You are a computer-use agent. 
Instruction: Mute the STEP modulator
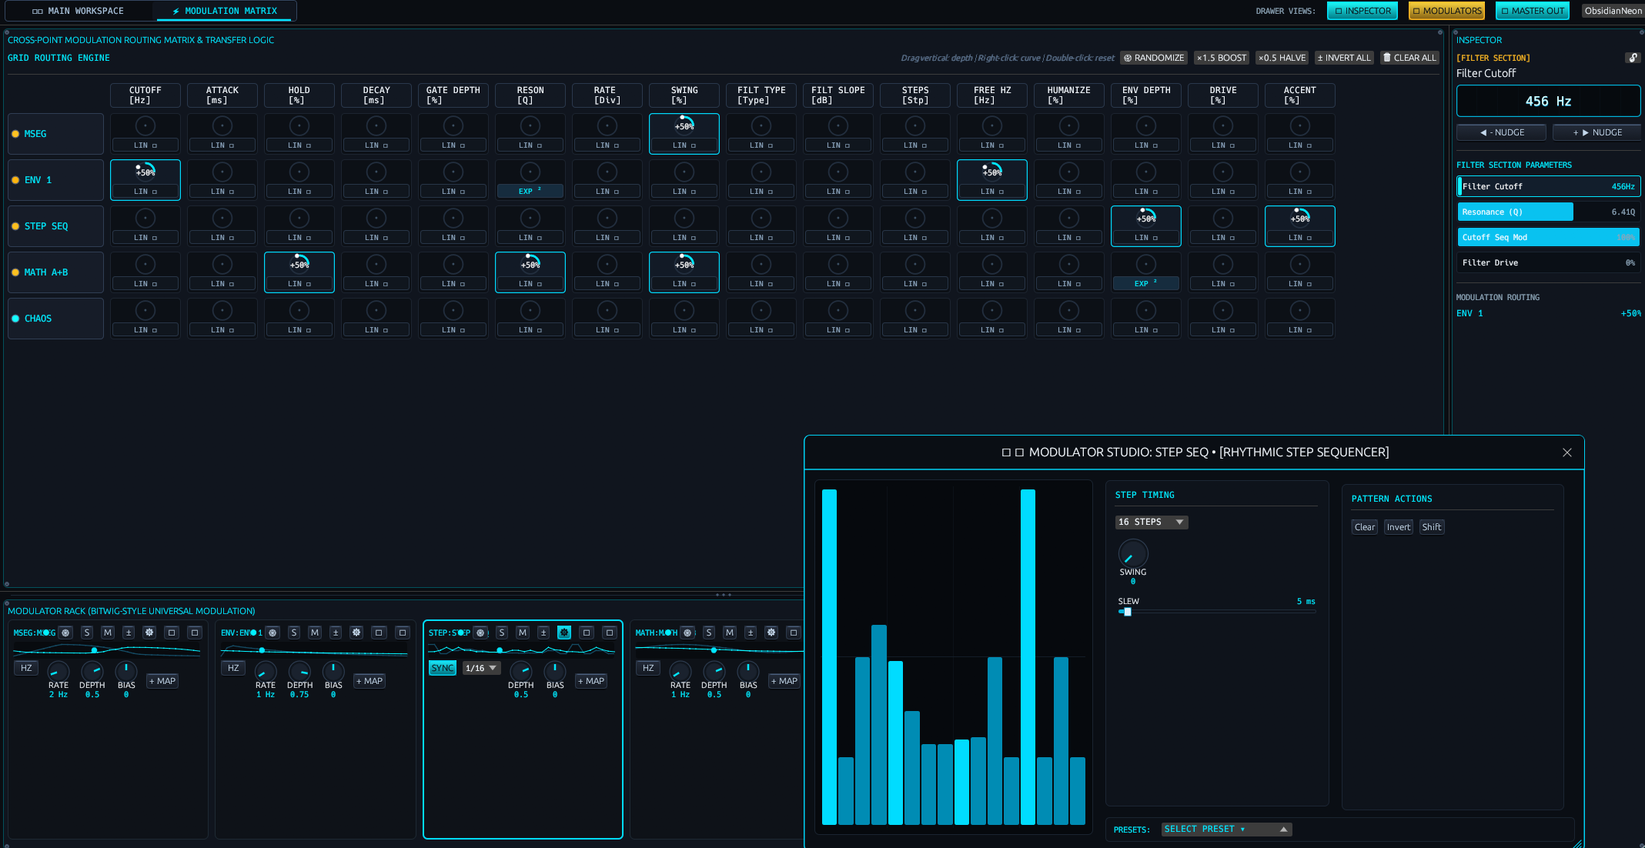pyautogui.click(x=523, y=633)
